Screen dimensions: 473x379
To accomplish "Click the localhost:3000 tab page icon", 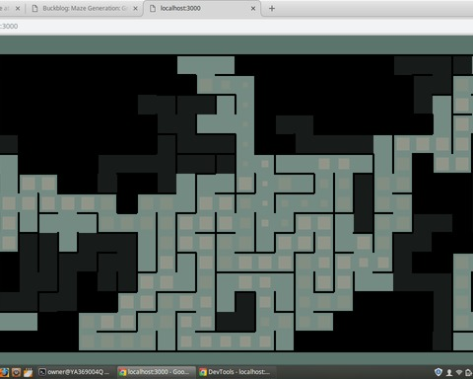I will [x=153, y=9].
